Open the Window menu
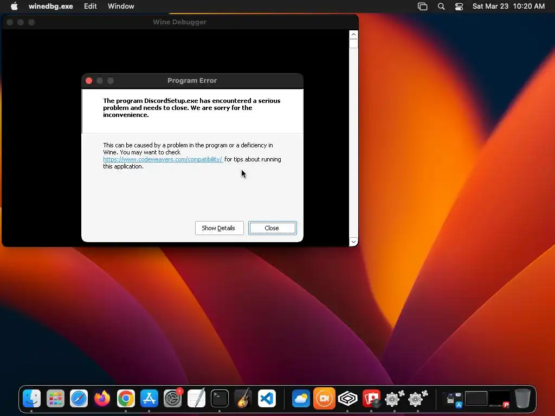 coord(121,6)
